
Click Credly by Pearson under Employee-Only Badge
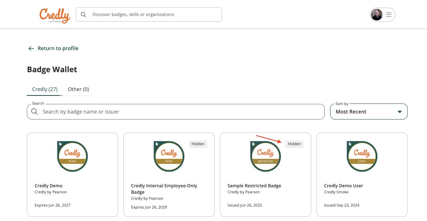tap(147, 199)
